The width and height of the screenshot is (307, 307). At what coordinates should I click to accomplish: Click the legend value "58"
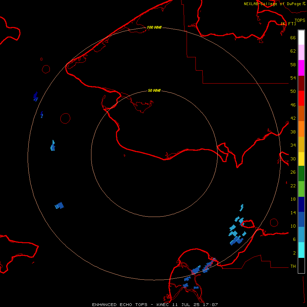(293, 64)
